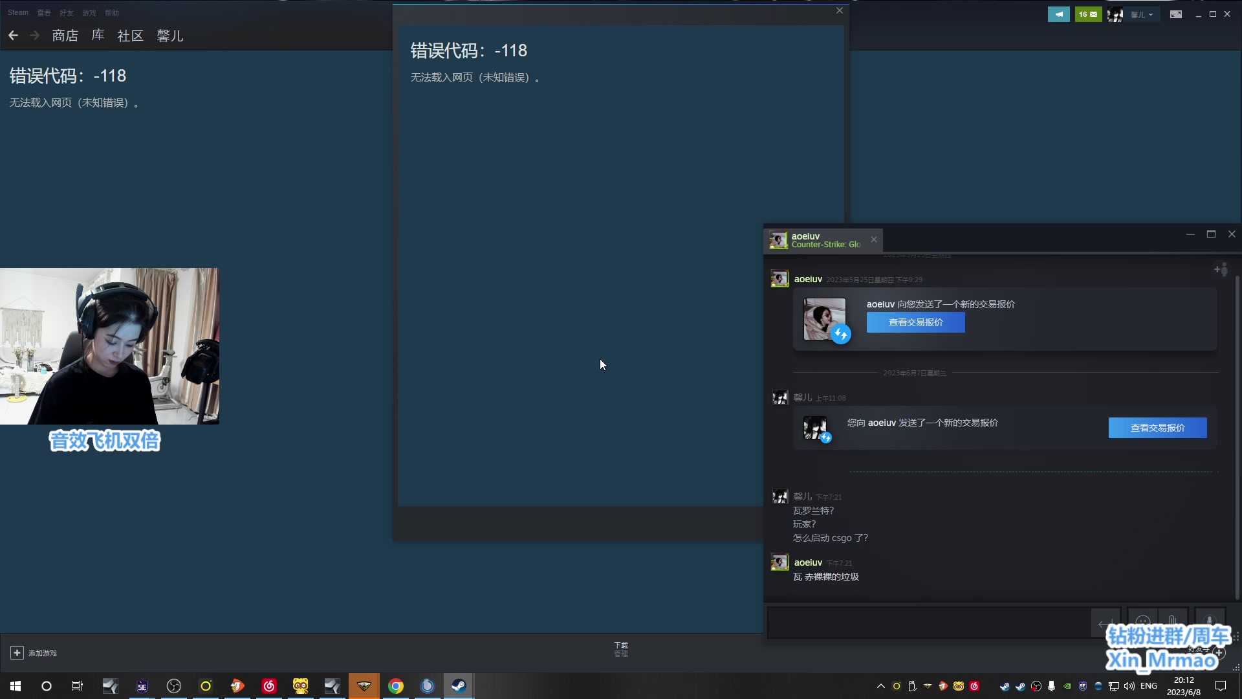
Task: Open the USB safely remove tray icon
Action: click(912, 686)
